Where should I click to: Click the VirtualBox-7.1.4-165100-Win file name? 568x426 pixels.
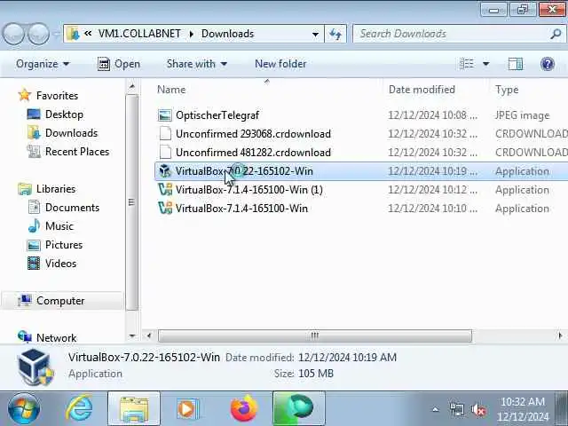(x=241, y=209)
